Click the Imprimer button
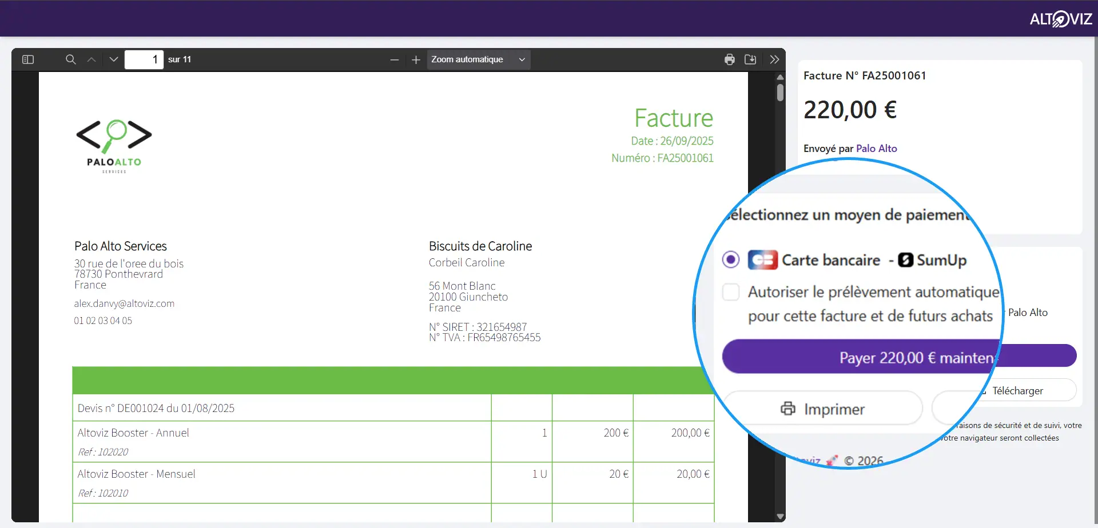 coord(822,409)
